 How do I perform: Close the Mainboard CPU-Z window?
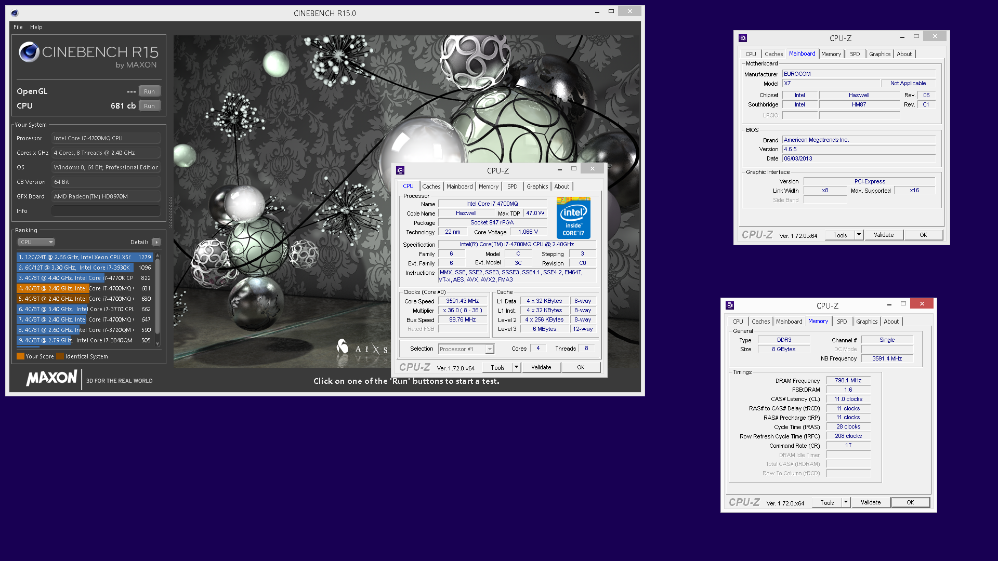935,36
